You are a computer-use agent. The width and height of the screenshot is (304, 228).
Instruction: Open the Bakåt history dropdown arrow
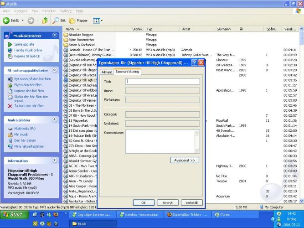point(23,21)
